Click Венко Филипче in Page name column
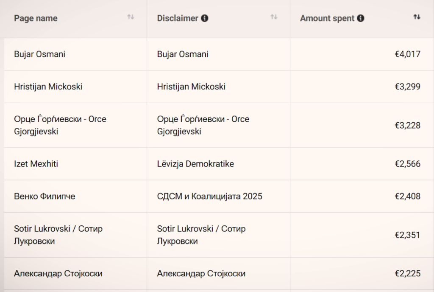Viewport: 434px width, 292px height. pos(45,196)
